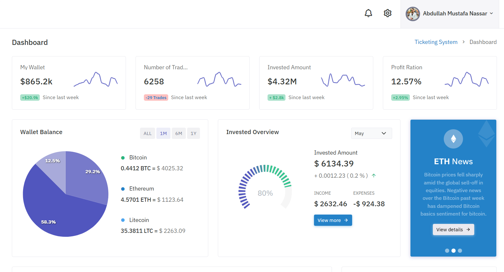Select the ALL time range tab
The image size is (504, 272).
coord(147,133)
